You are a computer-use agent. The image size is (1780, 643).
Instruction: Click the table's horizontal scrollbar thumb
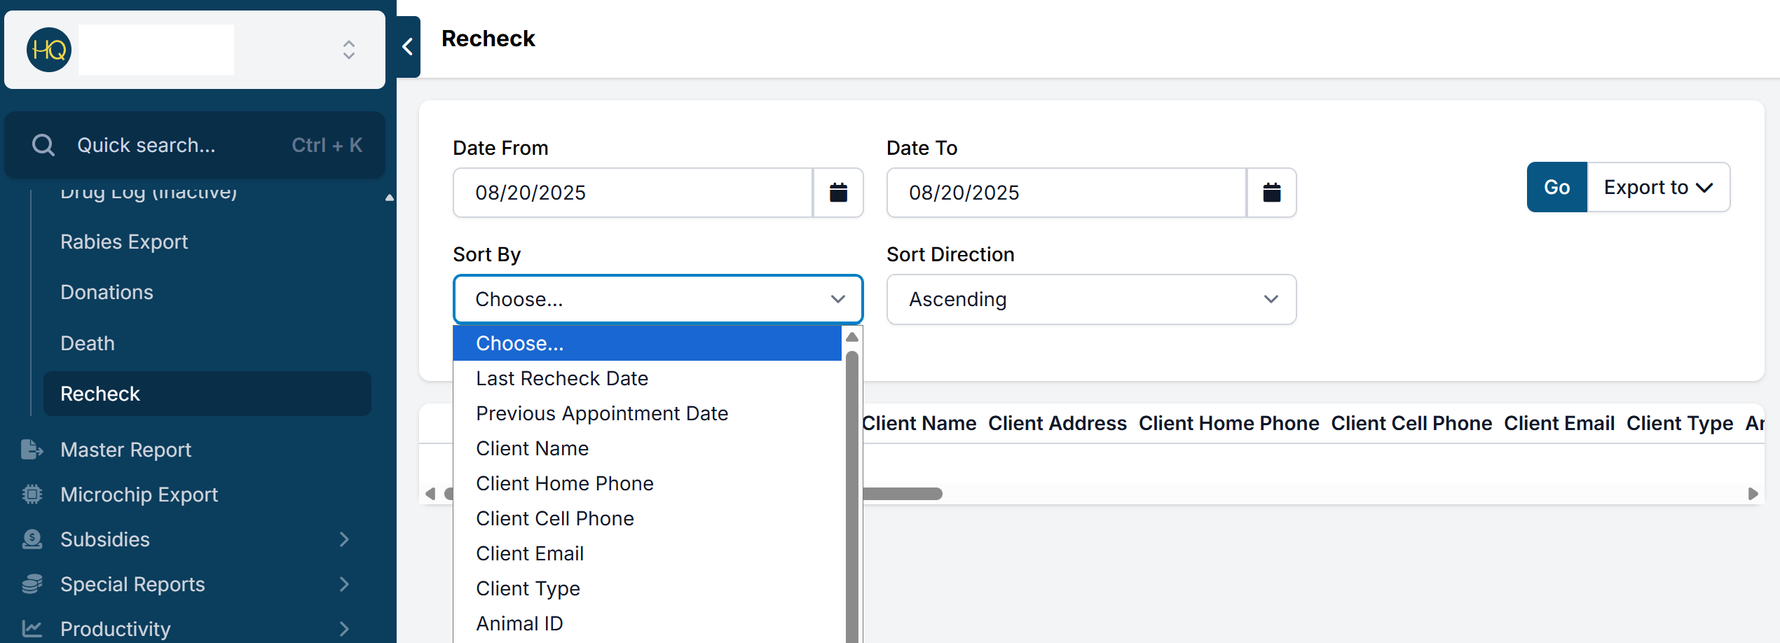(x=903, y=495)
